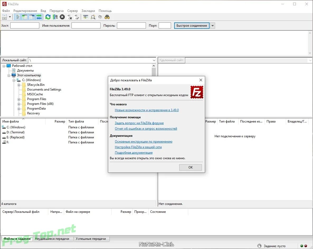Toggle synchronized browsing

(x=100, y=17)
